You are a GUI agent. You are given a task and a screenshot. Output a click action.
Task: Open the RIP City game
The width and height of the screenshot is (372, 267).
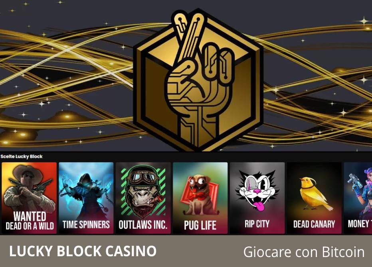pos(257,198)
